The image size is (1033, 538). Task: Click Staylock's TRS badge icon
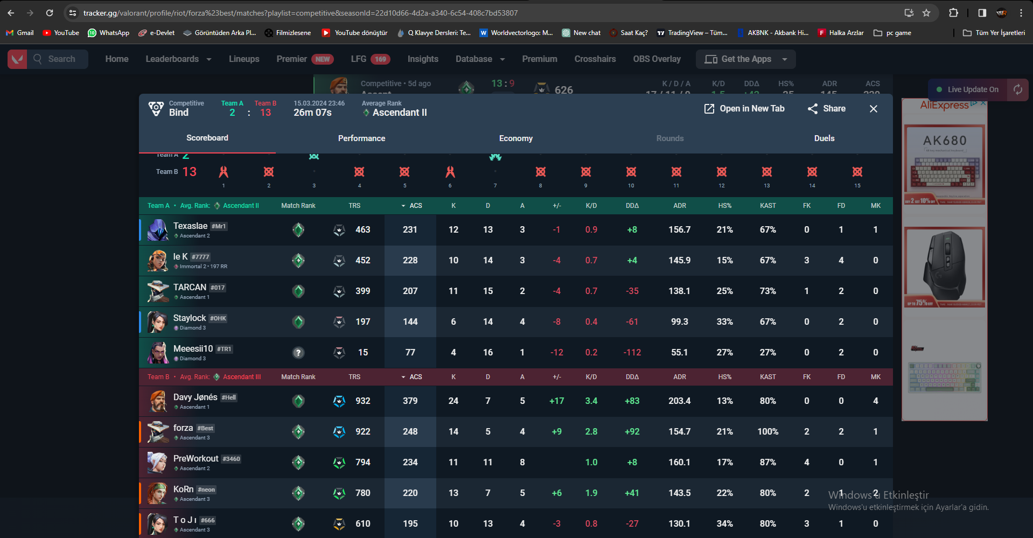339,322
